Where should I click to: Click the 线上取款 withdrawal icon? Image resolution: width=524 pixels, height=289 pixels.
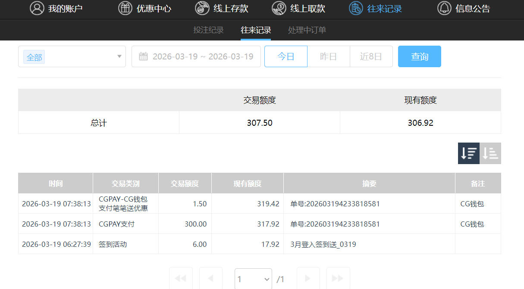(x=279, y=8)
